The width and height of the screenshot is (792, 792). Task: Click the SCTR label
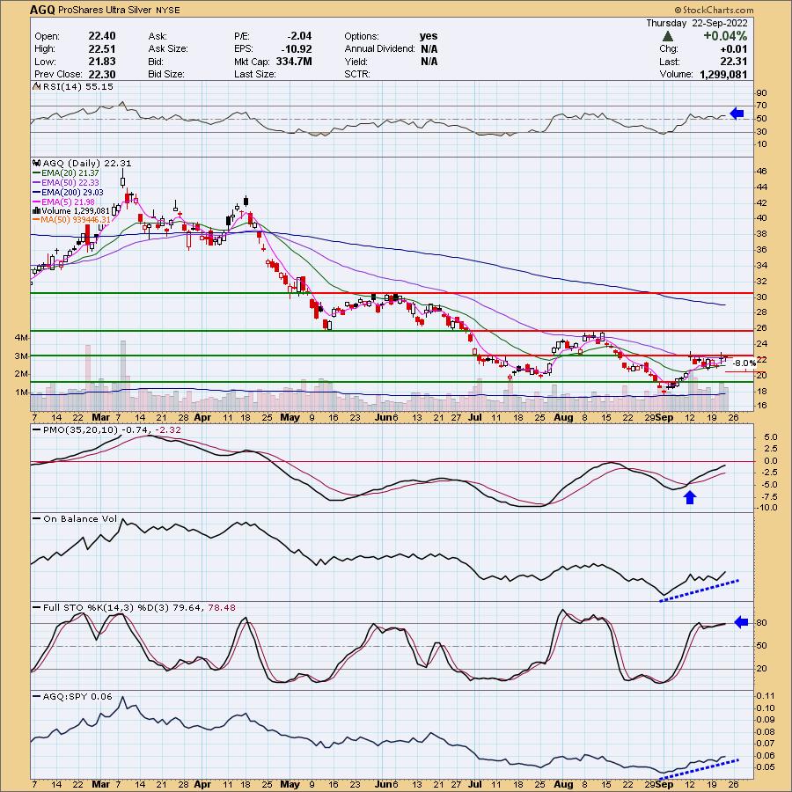tap(357, 74)
